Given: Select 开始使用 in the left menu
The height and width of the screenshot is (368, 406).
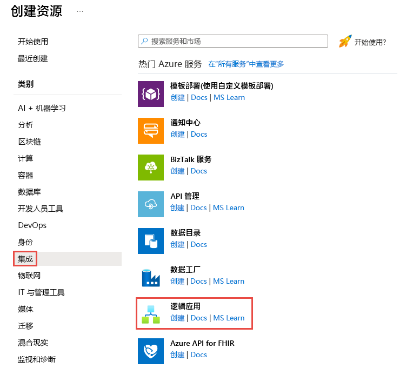Looking at the screenshot, I should [x=33, y=42].
